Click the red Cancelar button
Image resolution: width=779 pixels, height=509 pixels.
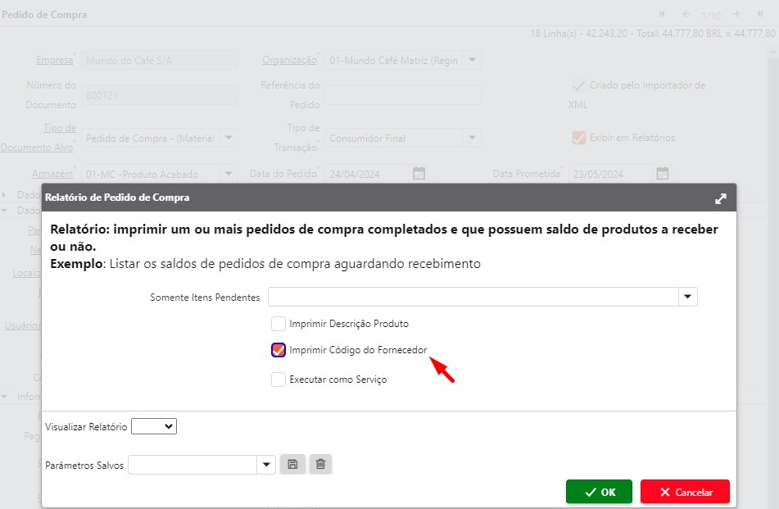(685, 492)
